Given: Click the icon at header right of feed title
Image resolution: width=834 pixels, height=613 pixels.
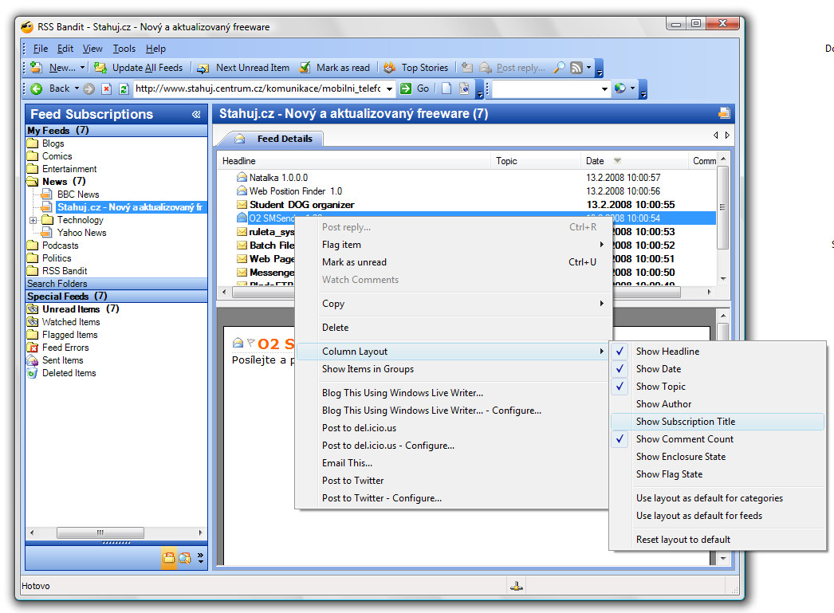Looking at the screenshot, I should pos(724,113).
